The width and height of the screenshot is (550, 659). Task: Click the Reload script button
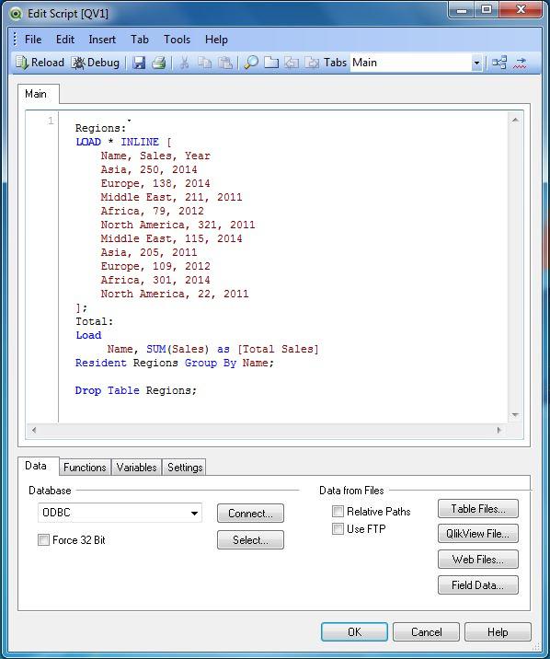40,63
